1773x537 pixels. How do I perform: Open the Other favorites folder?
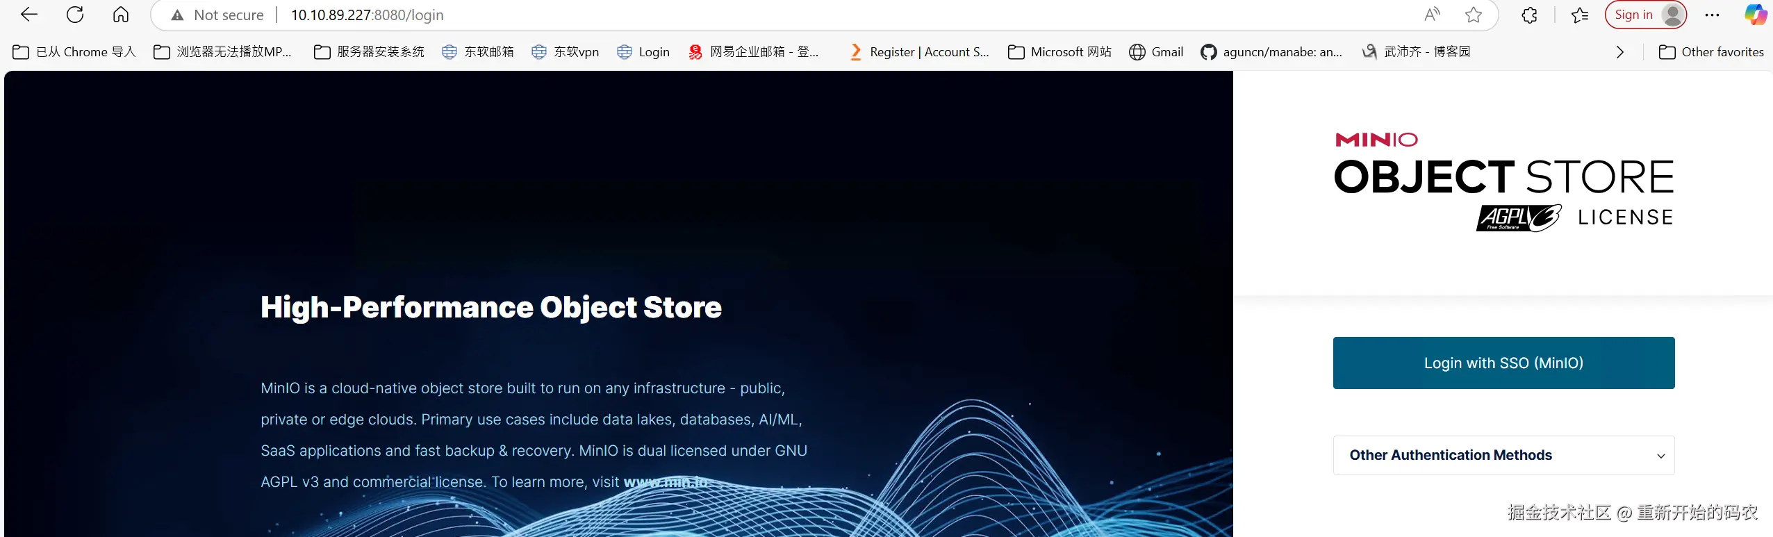click(x=1711, y=52)
